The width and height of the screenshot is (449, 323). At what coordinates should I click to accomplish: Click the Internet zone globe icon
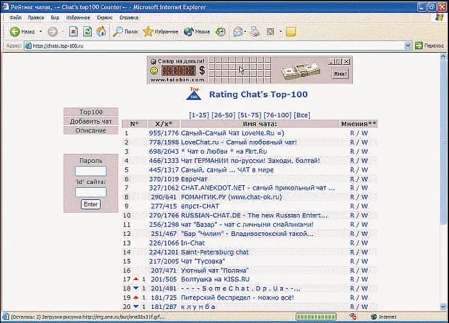(x=373, y=317)
